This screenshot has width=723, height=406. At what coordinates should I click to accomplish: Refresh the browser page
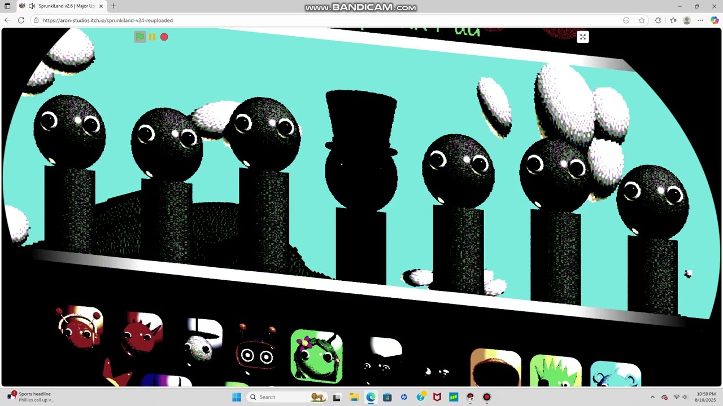[21, 20]
